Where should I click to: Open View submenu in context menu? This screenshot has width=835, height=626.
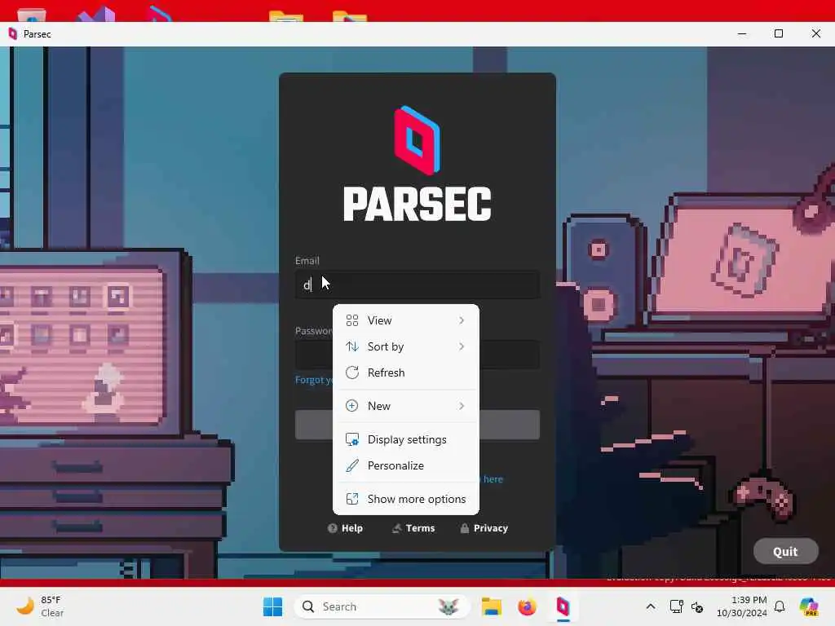pos(406,320)
